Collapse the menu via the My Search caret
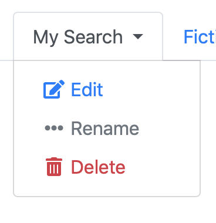Image resolution: width=216 pixels, height=223 pixels. click(x=138, y=36)
